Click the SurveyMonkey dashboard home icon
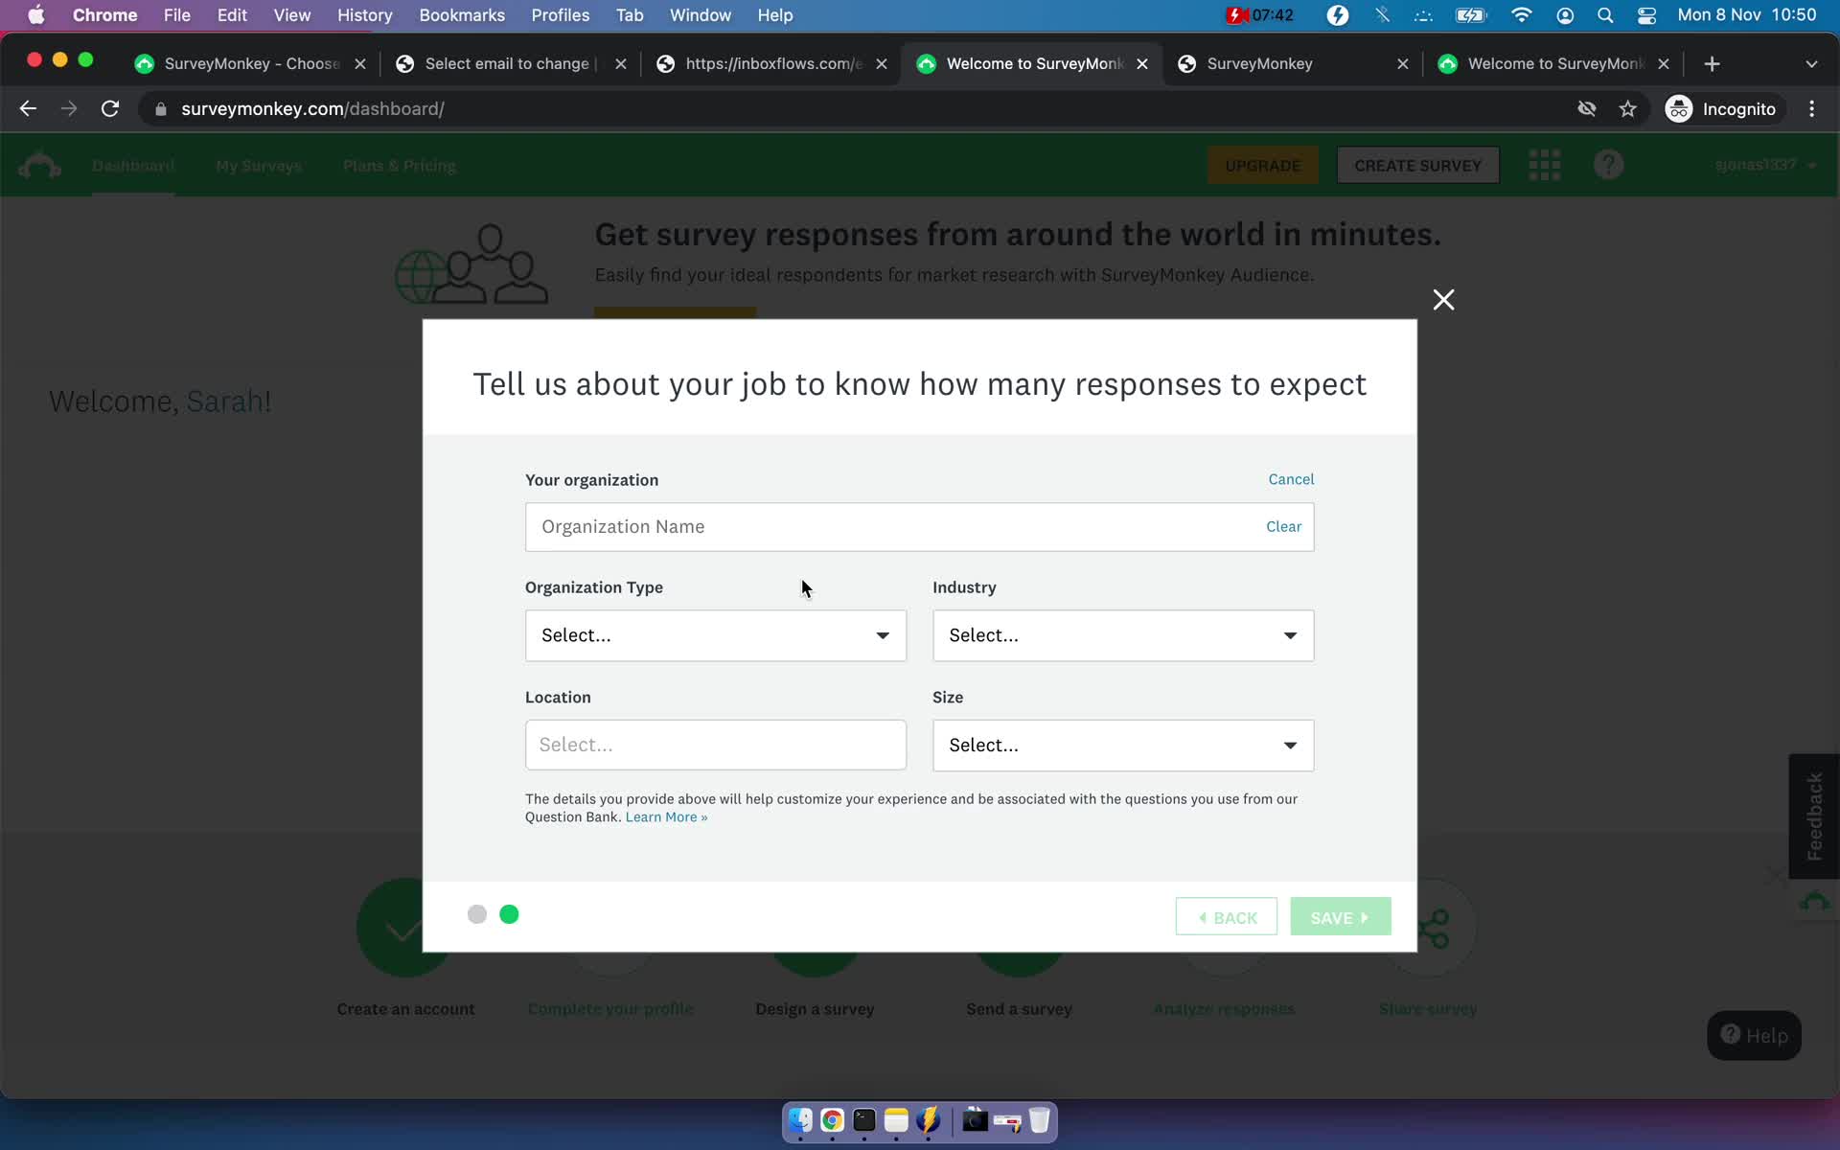 click(39, 164)
